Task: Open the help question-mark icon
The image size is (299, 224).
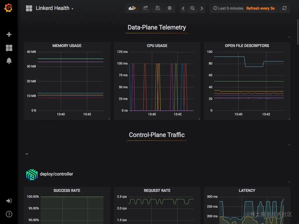Action: [9, 214]
